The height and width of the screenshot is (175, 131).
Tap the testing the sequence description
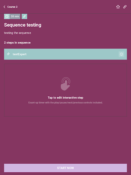(17, 33)
